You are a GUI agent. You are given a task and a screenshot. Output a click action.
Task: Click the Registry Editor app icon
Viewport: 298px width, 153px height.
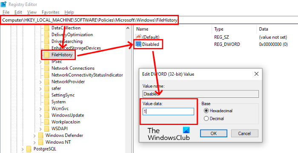point(3,4)
